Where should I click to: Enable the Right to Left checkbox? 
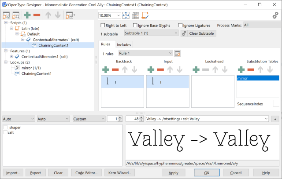click(x=103, y=26)
